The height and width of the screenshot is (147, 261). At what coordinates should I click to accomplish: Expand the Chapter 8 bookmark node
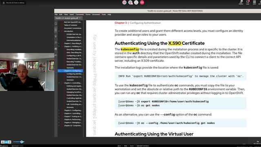(x=59, y=120)
